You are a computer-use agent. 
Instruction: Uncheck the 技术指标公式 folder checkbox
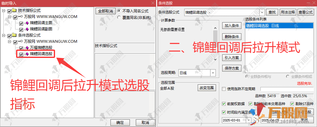9,11
